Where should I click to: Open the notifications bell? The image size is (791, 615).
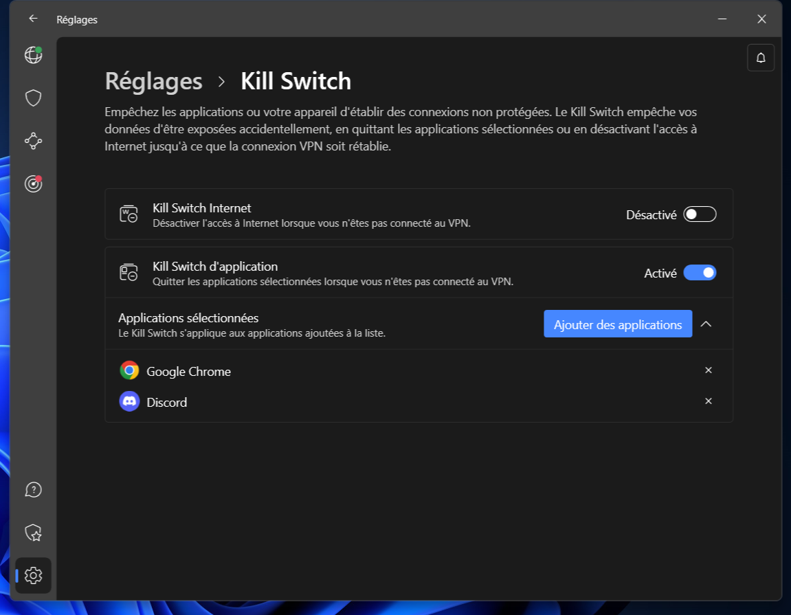pos(761,58)
